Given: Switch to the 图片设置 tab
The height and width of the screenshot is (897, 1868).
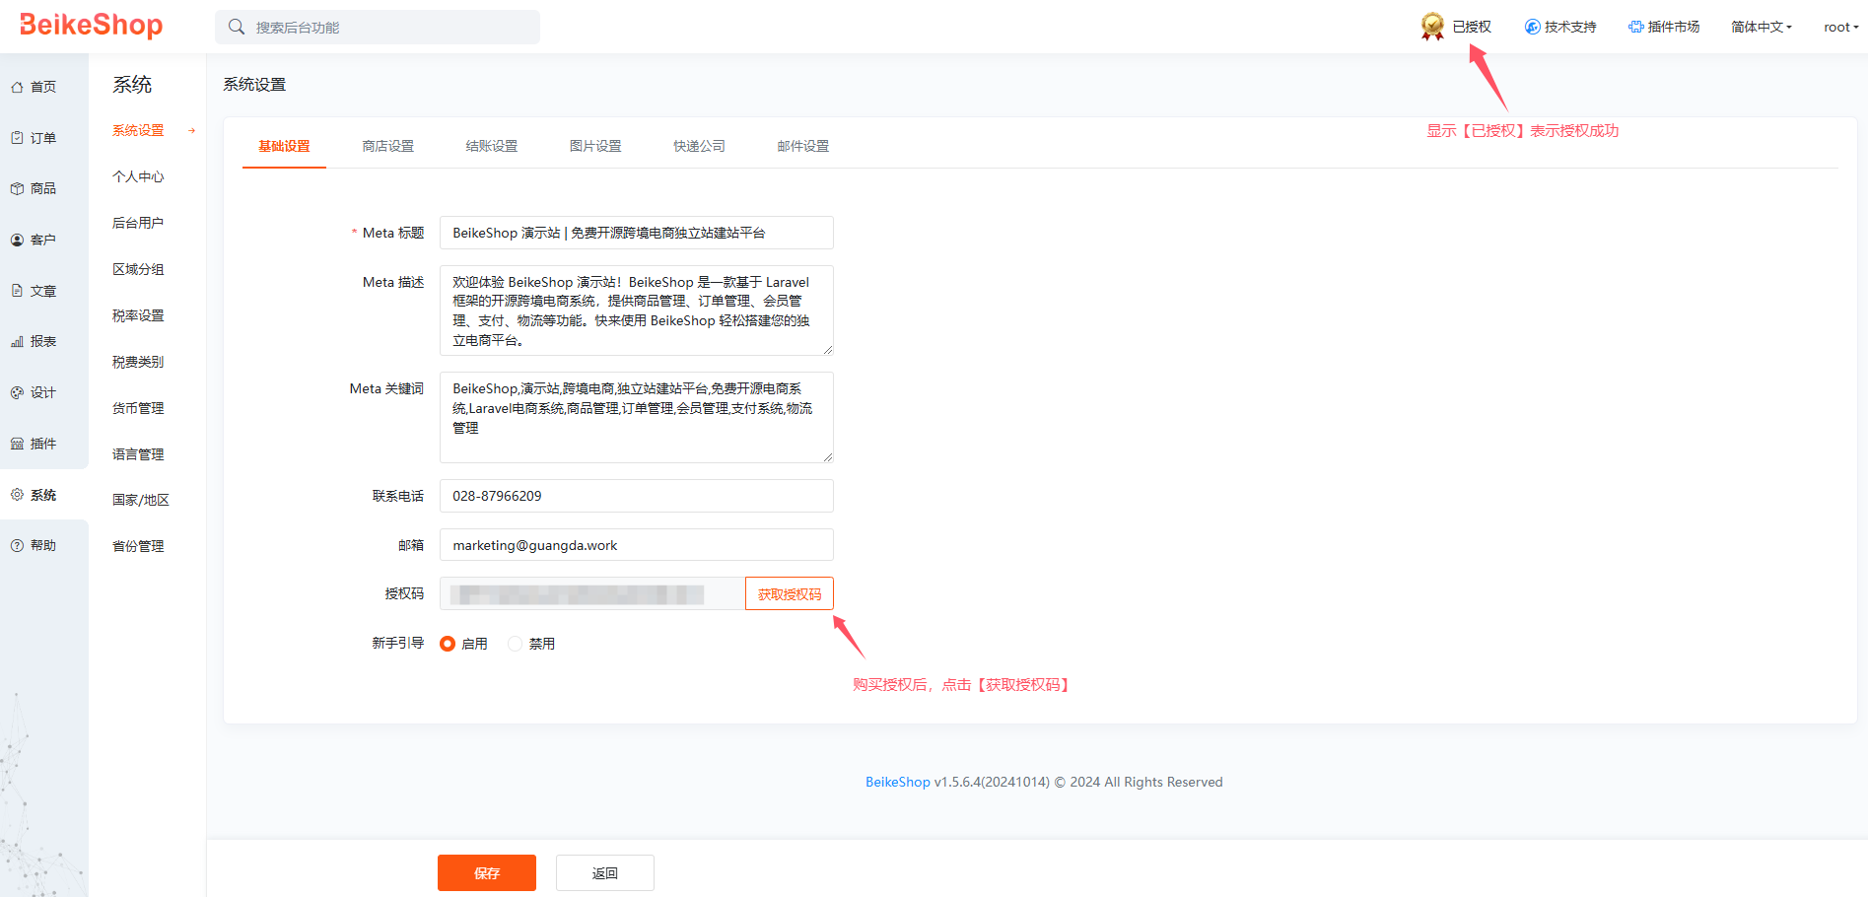Looking at the screenshot, I should [x=595, y=146].
